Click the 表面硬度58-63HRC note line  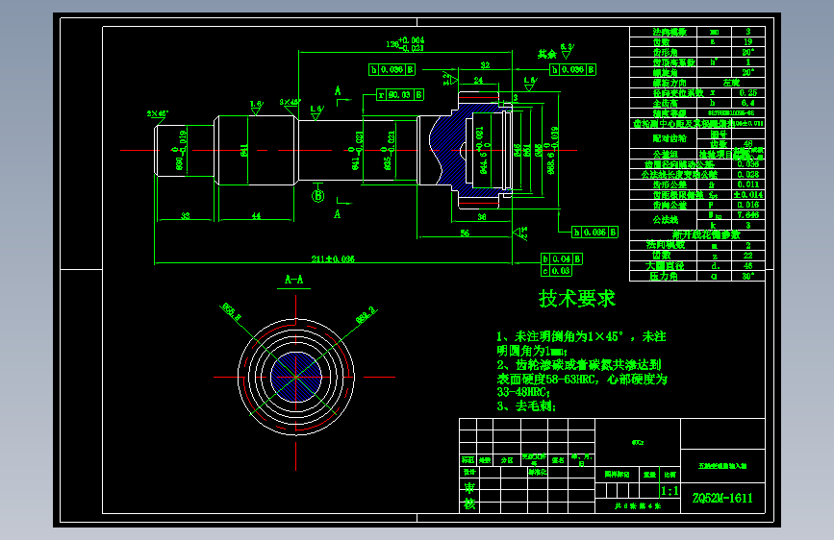[x=582, y=379]
